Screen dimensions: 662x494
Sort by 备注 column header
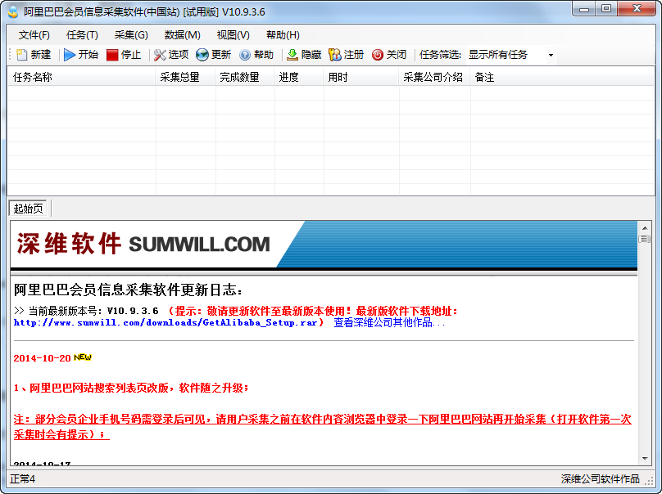[x=561, y=77]
